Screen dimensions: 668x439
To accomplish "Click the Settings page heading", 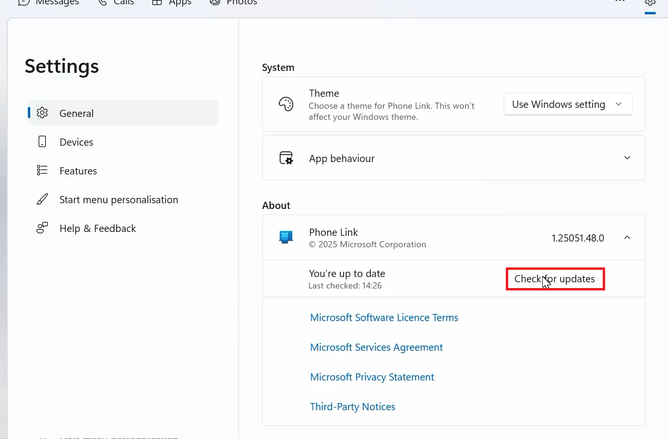I will point(61,66).
